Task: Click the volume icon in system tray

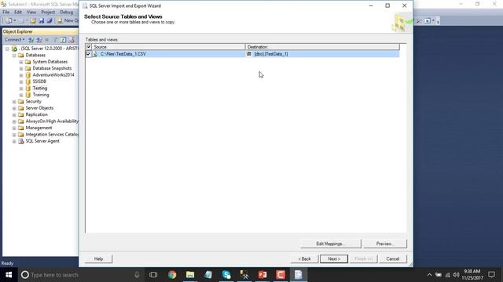Action: pos(456,275)
